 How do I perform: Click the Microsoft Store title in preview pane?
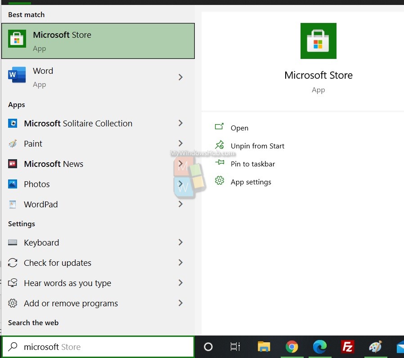click(x=319, y=75)
